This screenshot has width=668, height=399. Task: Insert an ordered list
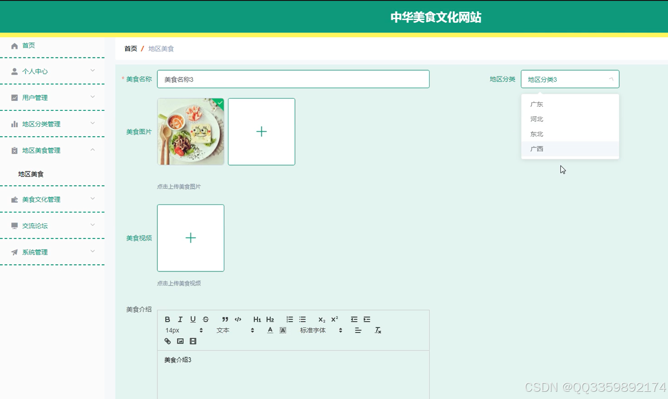pyautogui.click(x=289, y=319)
